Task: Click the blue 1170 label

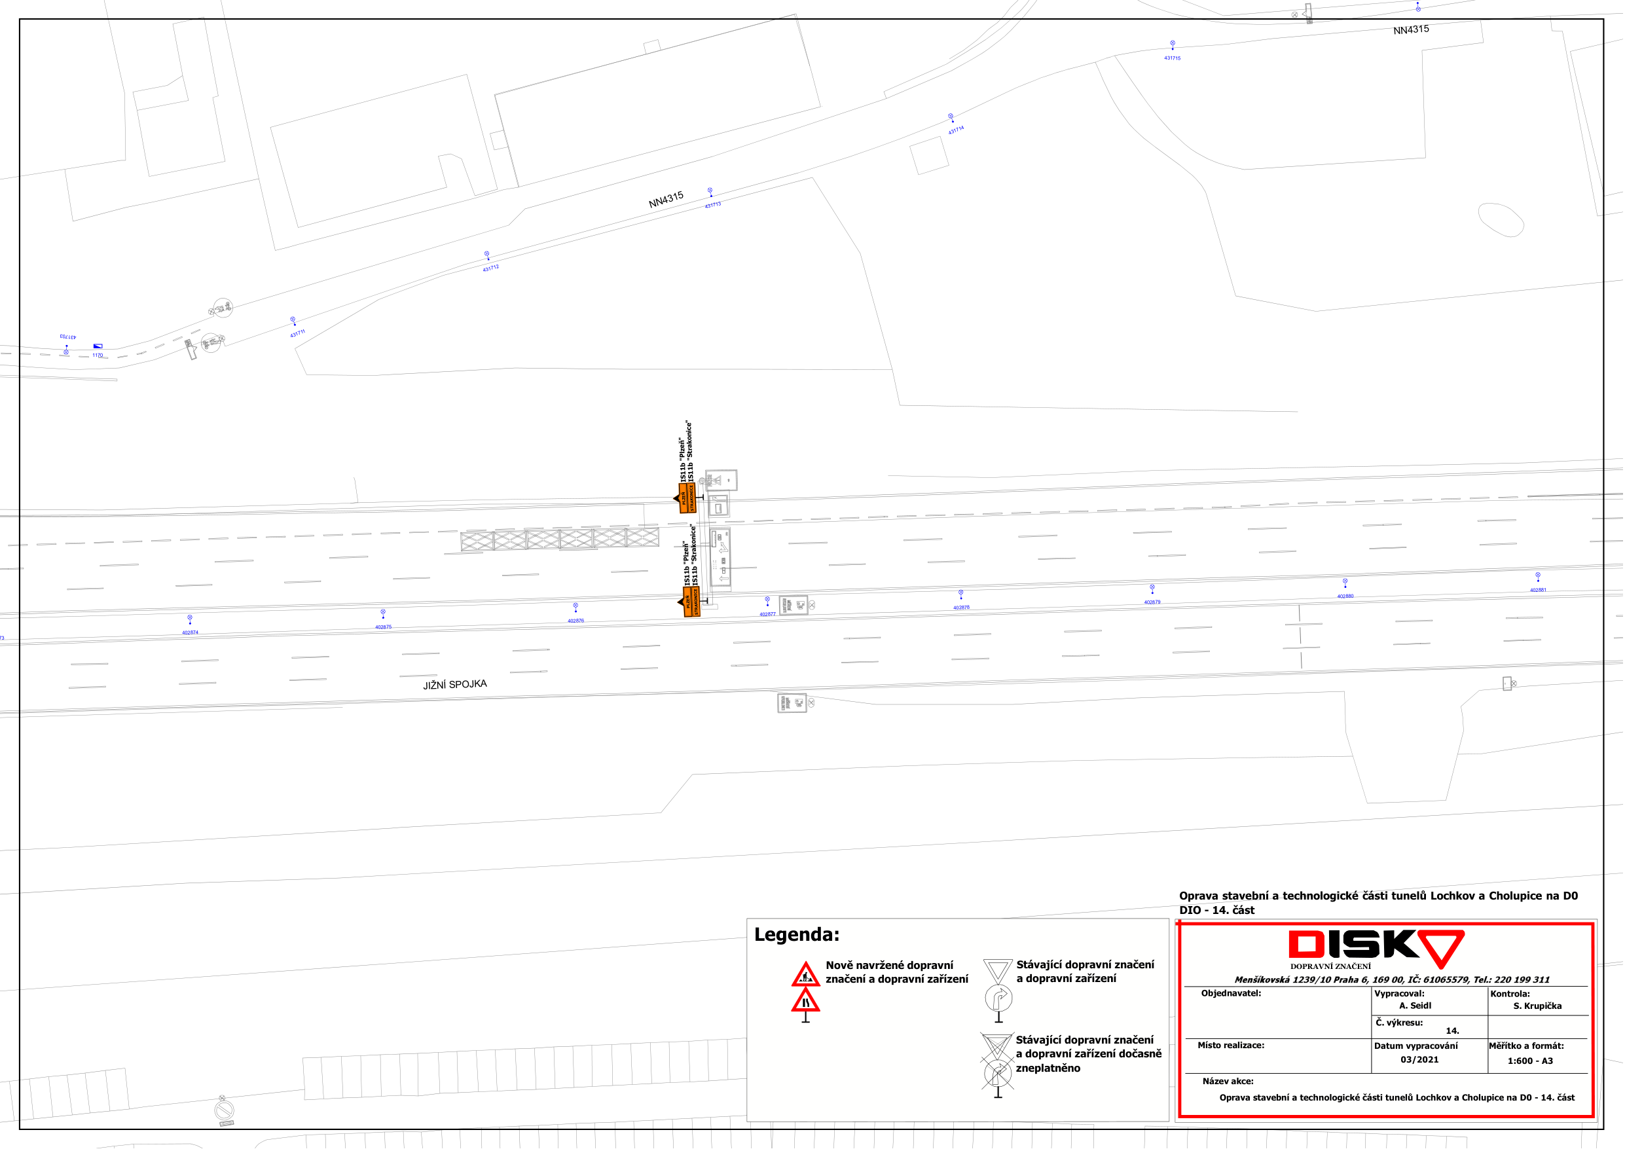Action: coord(98,356)
